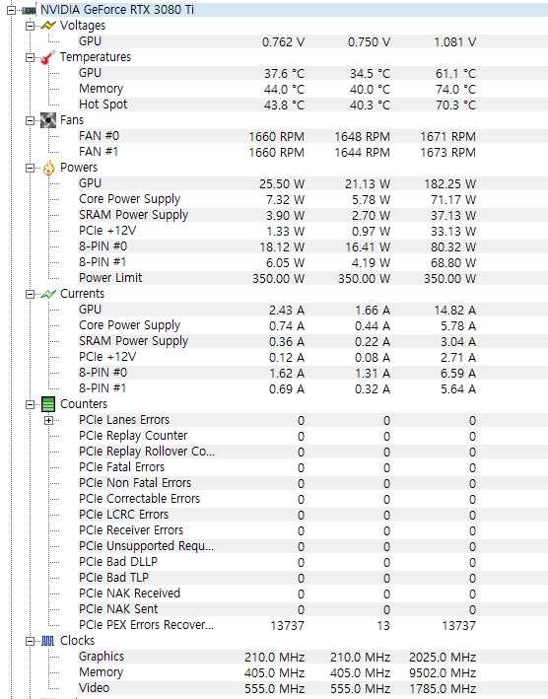Select the PCIe Replay Counter row
The height and width of the screenshot is (699, 548).
click(312, 436)
